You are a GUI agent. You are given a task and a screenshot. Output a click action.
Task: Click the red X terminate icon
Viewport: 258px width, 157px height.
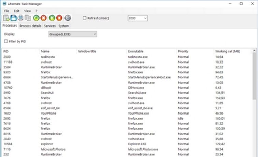tap(43, 18)
